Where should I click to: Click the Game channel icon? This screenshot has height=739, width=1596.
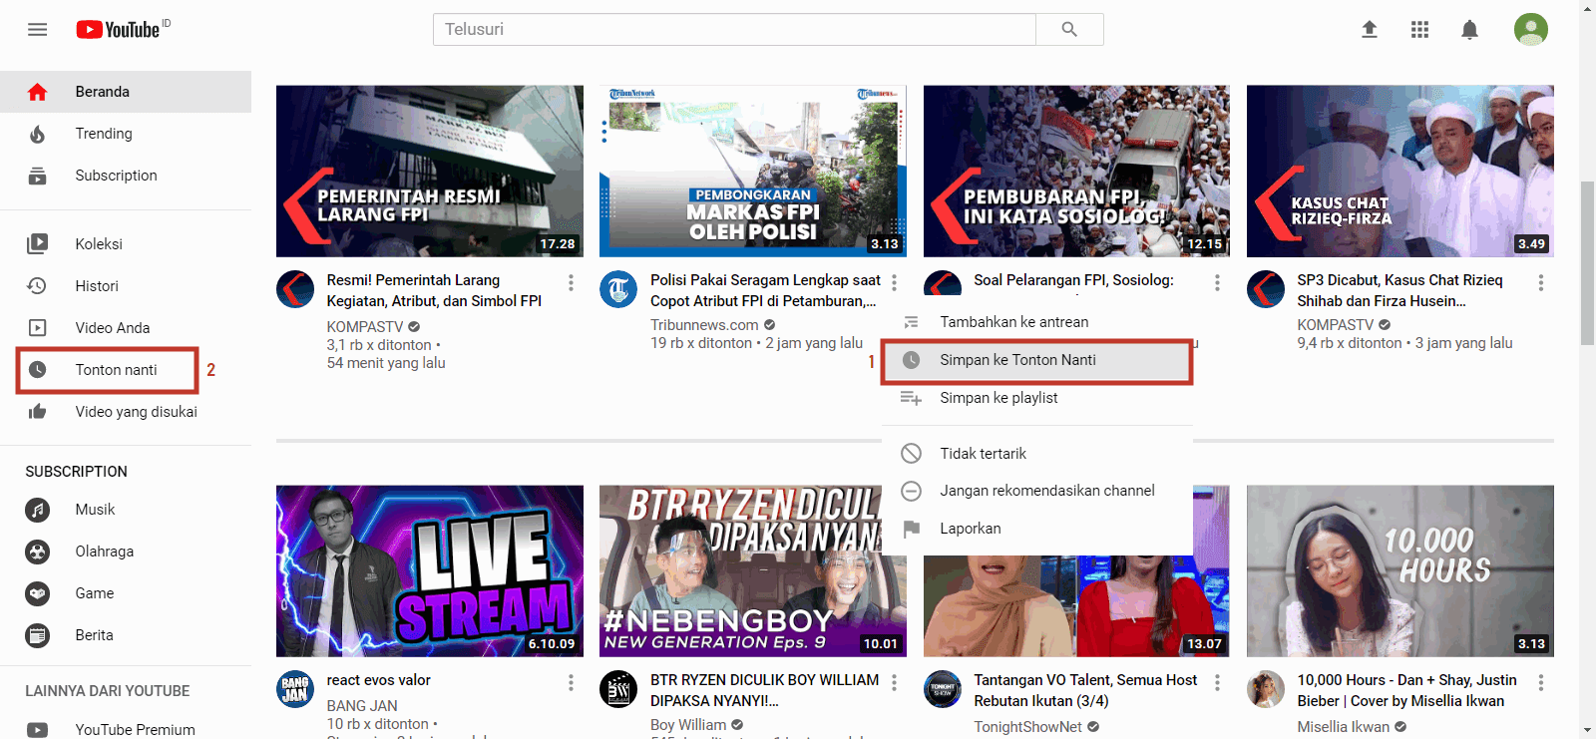tap(37, 593)
